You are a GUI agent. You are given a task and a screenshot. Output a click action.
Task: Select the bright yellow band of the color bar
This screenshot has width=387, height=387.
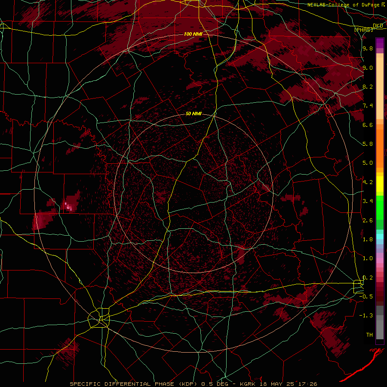(380, 184)
